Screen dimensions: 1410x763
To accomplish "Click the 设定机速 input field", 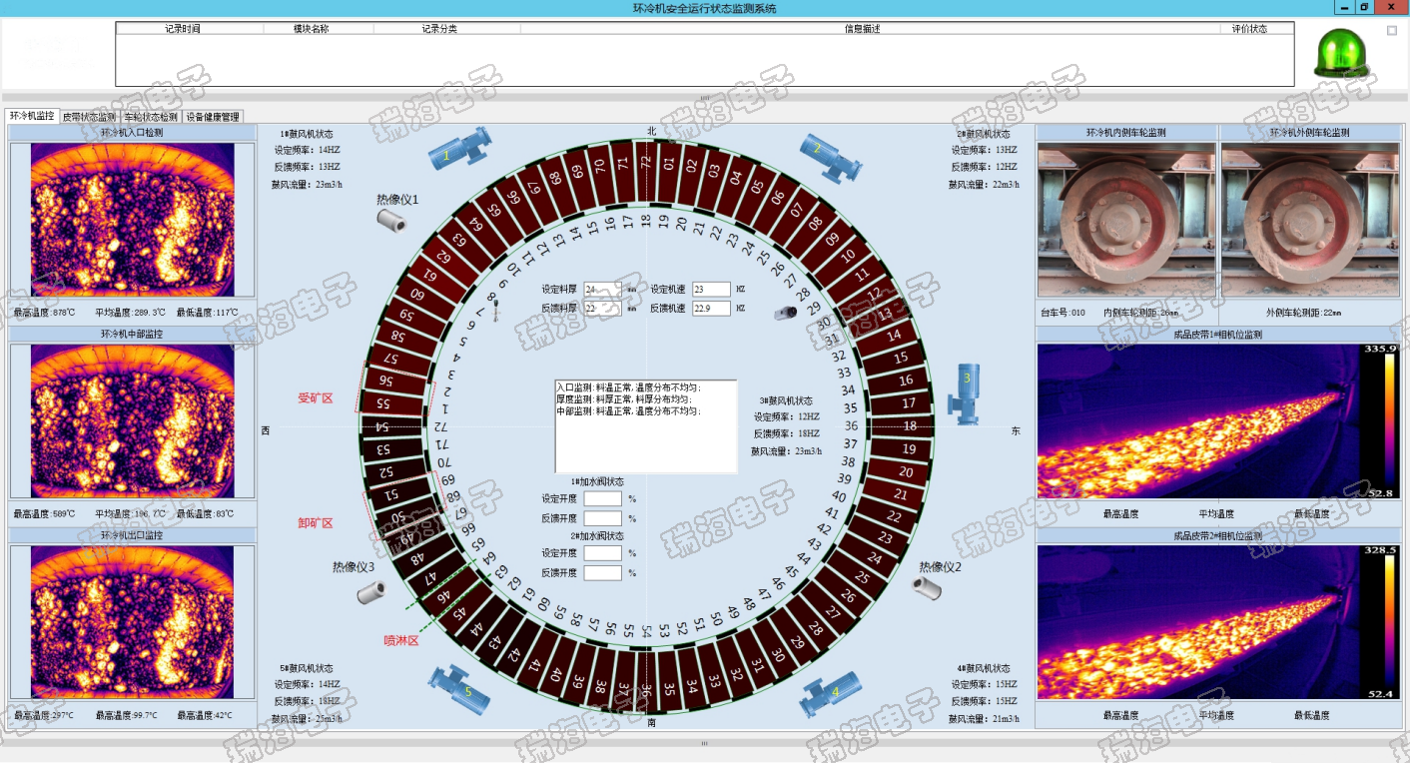I will coord(711,290).
